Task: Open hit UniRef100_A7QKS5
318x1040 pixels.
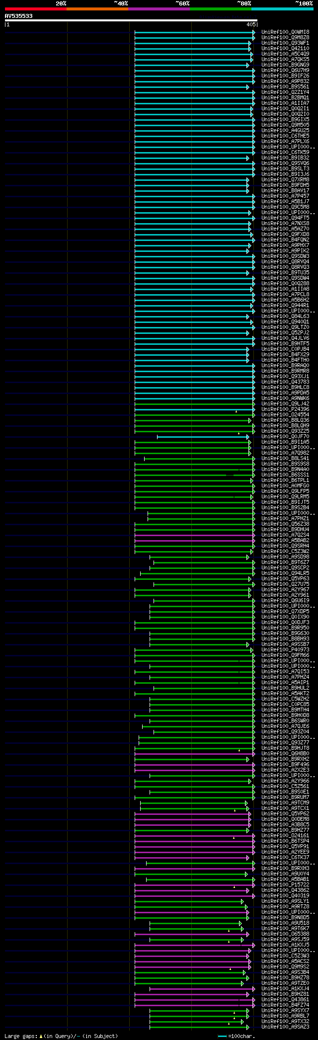Action: [x=285, y=60]
